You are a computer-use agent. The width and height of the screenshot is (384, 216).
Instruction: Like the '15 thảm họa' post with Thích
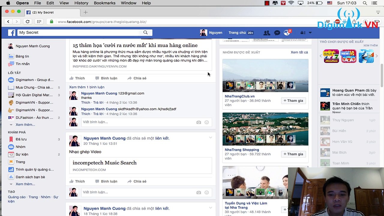click(x=77, y=78)
